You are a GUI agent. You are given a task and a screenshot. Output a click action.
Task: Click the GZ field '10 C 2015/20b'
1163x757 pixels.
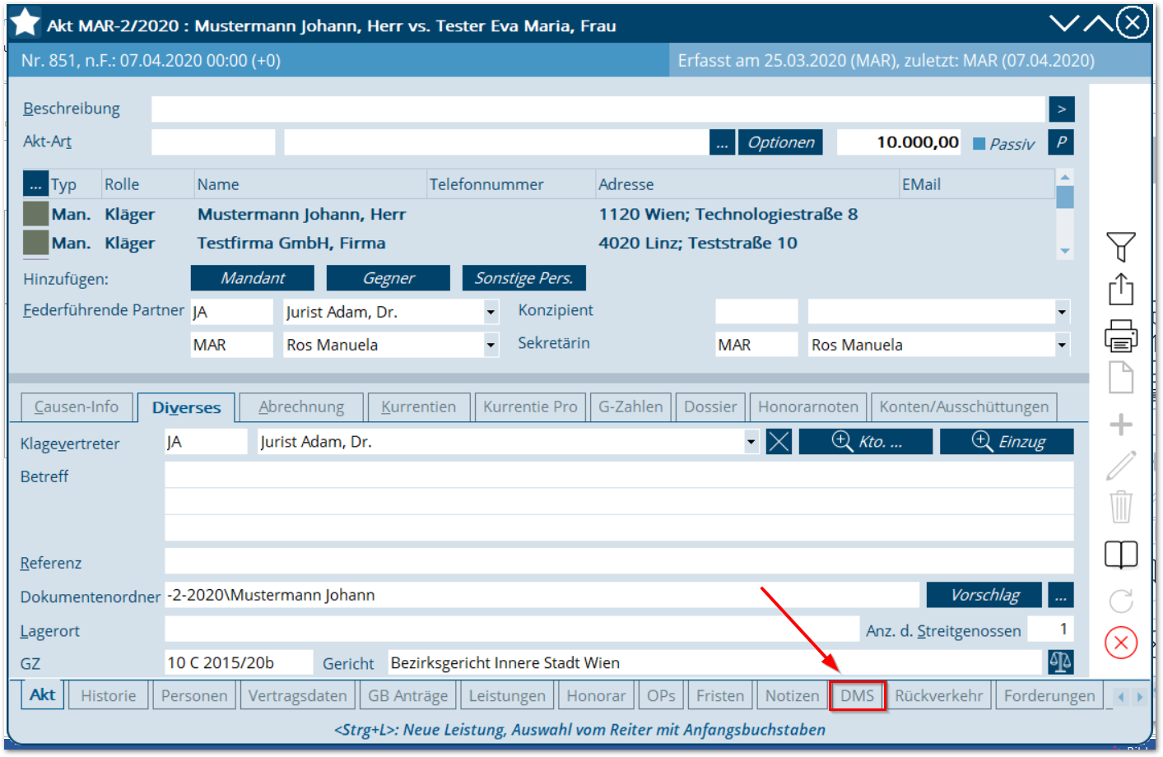239,662
